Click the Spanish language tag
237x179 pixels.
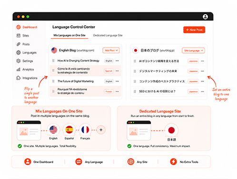[109, 71]
